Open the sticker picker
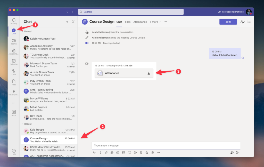Screen dimensions: 264x167 click(x=129, y=153)
